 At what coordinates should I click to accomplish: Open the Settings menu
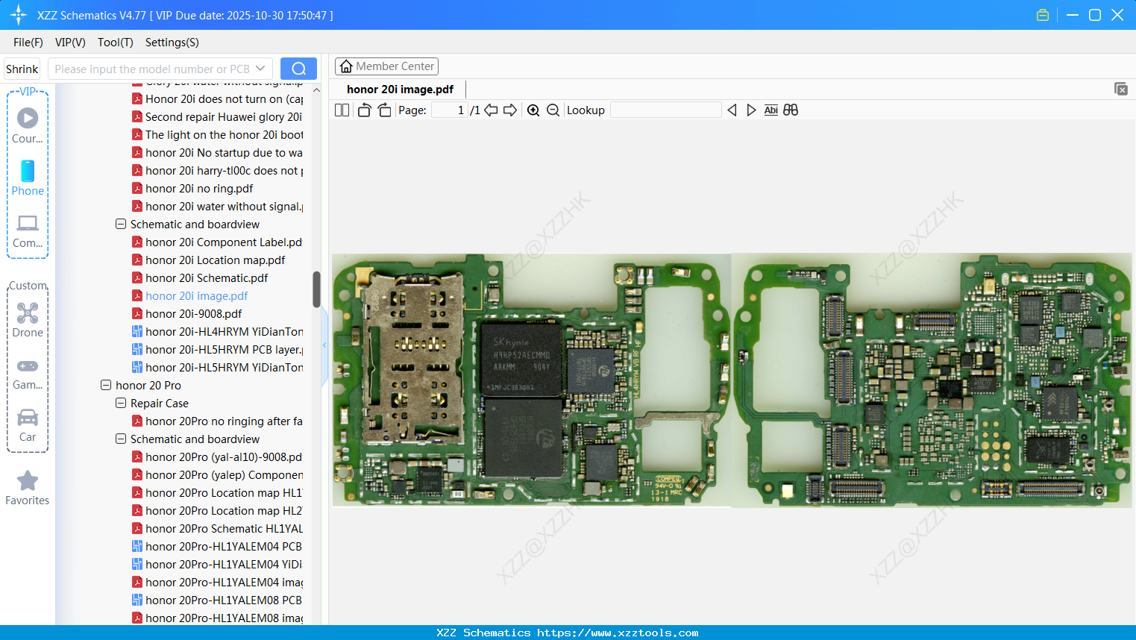[x=172, y=43]
